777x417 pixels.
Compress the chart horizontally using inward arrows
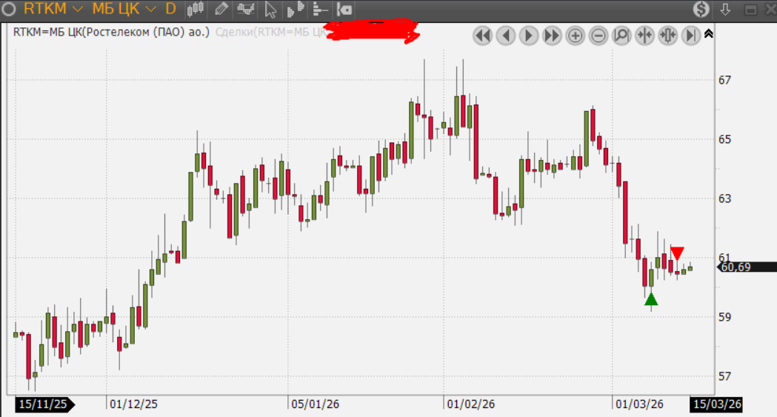click(645, 35)
